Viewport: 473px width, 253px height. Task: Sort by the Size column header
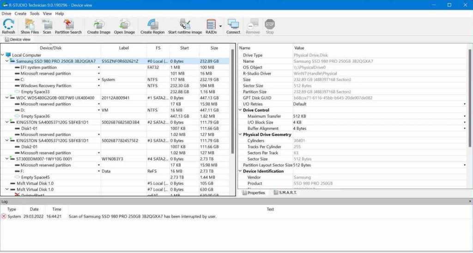point(214,48)
